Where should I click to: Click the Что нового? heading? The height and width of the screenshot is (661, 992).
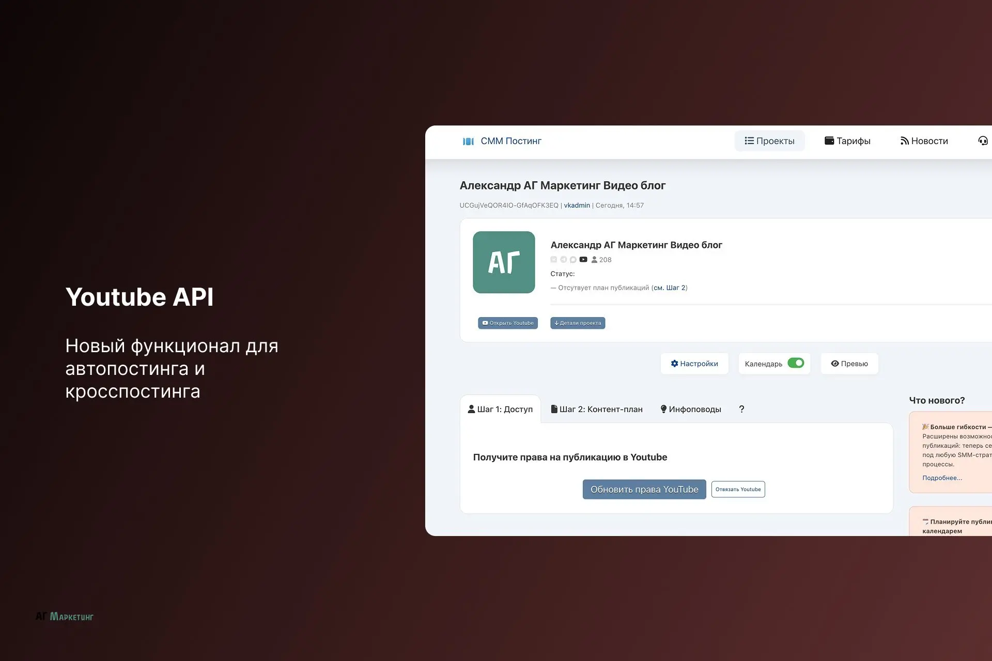[937, 400]
